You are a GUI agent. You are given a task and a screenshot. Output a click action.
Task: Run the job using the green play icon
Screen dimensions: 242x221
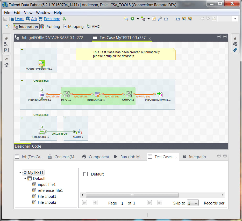[132, 19]
